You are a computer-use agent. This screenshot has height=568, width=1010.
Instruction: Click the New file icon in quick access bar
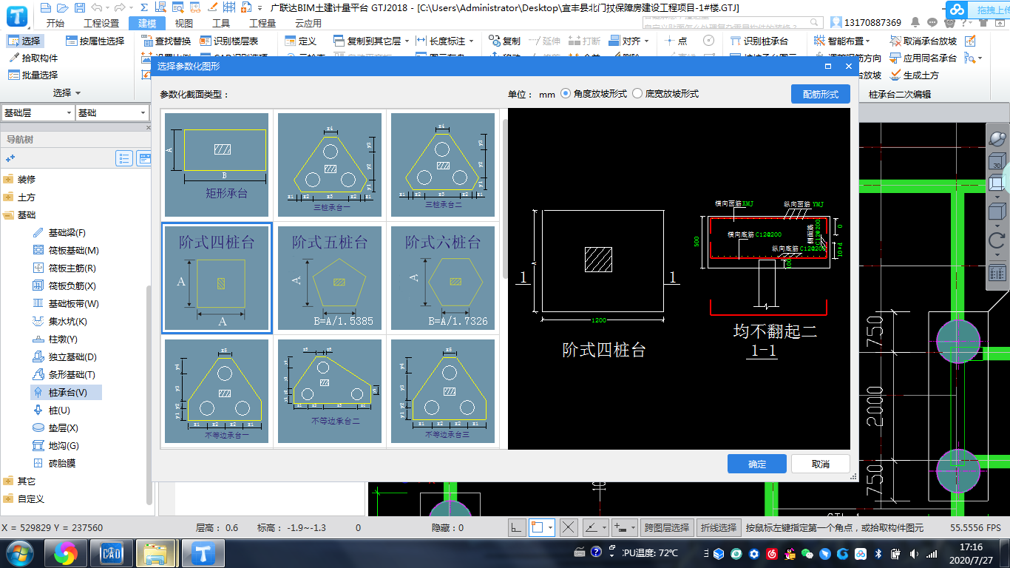point(46,7)
